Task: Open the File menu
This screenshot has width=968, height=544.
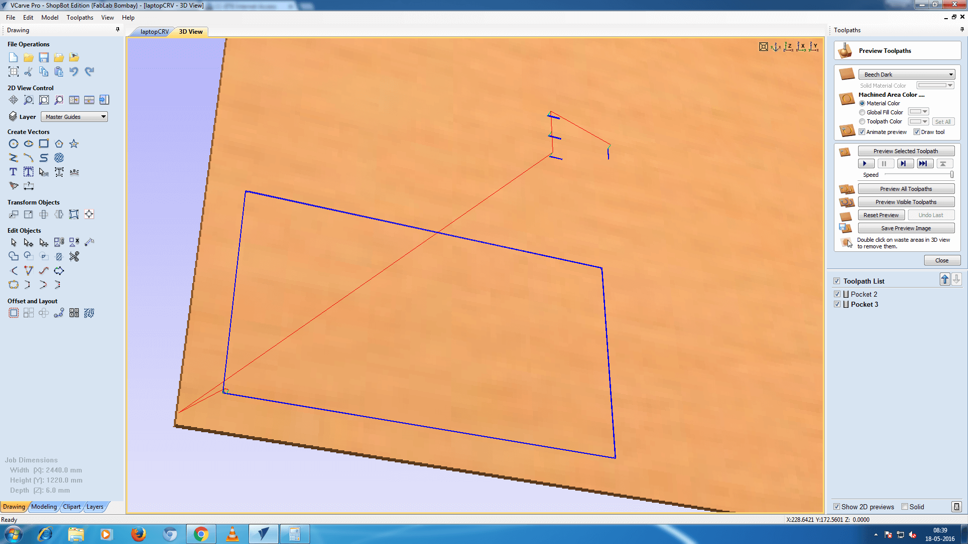Action: (x=11, y=17)
